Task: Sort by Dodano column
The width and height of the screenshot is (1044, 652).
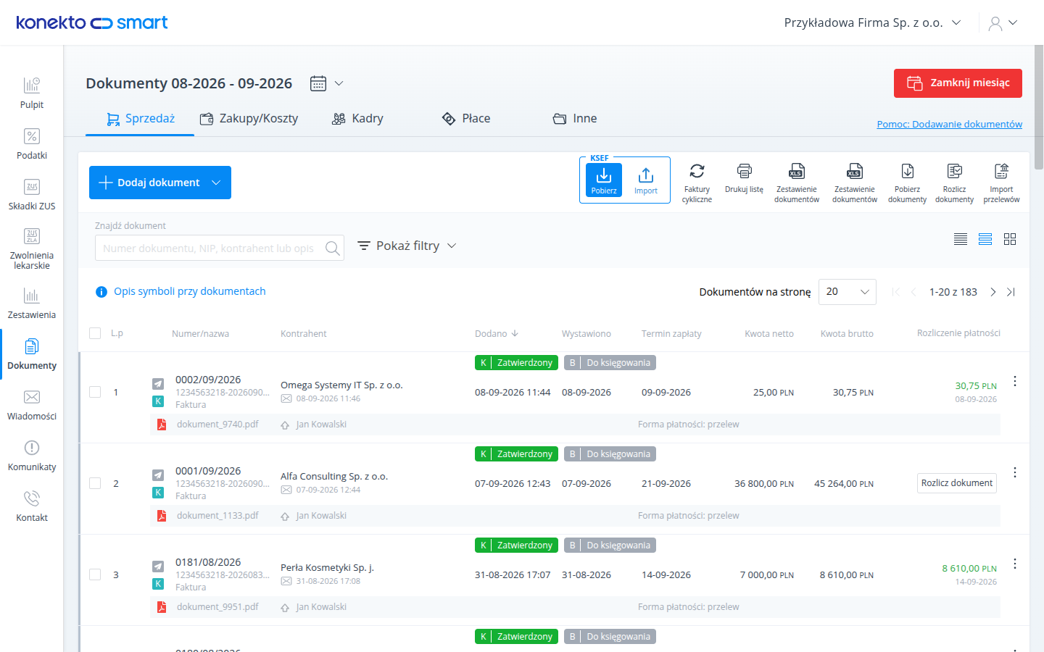Action: click(497, 334)
